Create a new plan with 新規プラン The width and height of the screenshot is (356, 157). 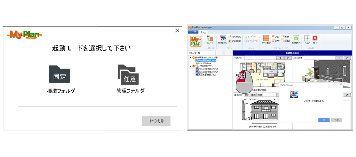point(223,40)
